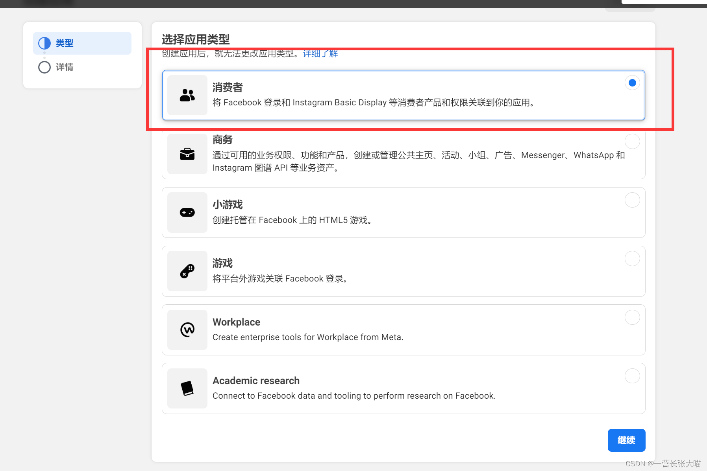707x471 pixels.
Task: Click the 小游戏 game controller icon
Action: click(x=187, y=212)
